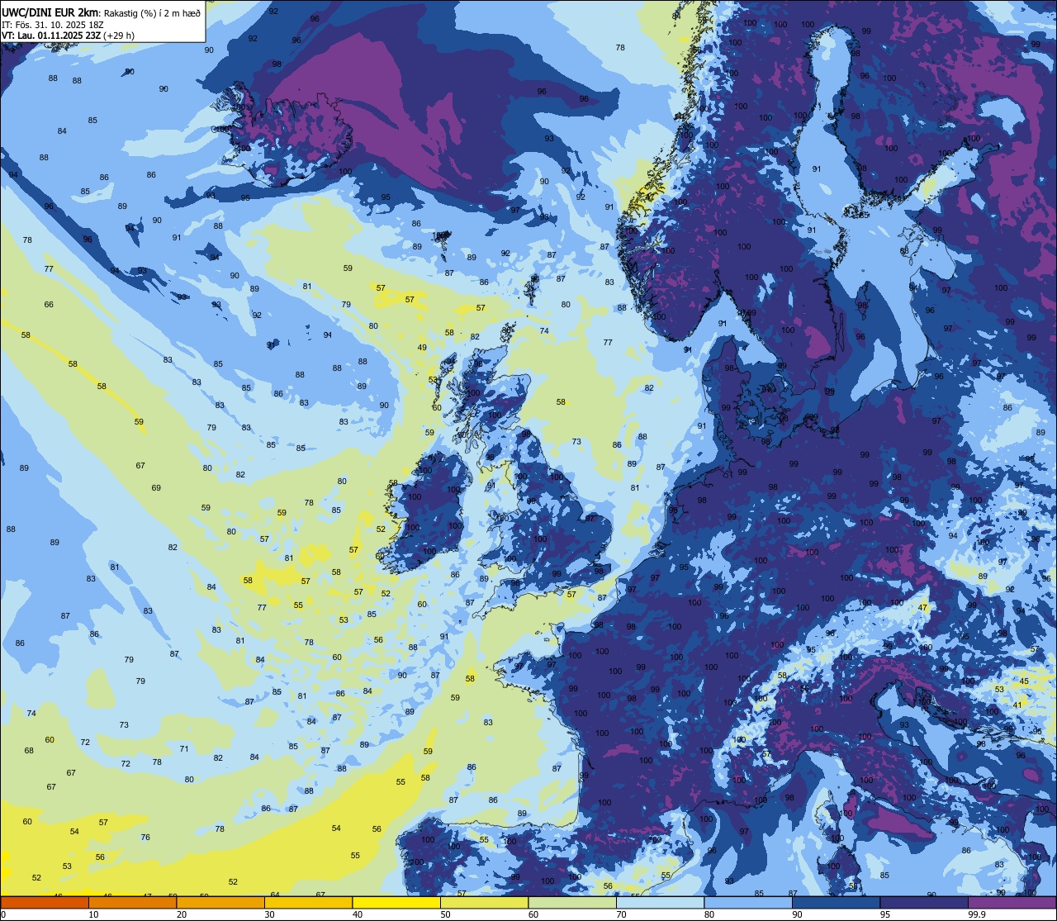Viewport: 1057px width, 921px height.
Task: Click the legend scale label 70
Action: [x=621, y=914]
